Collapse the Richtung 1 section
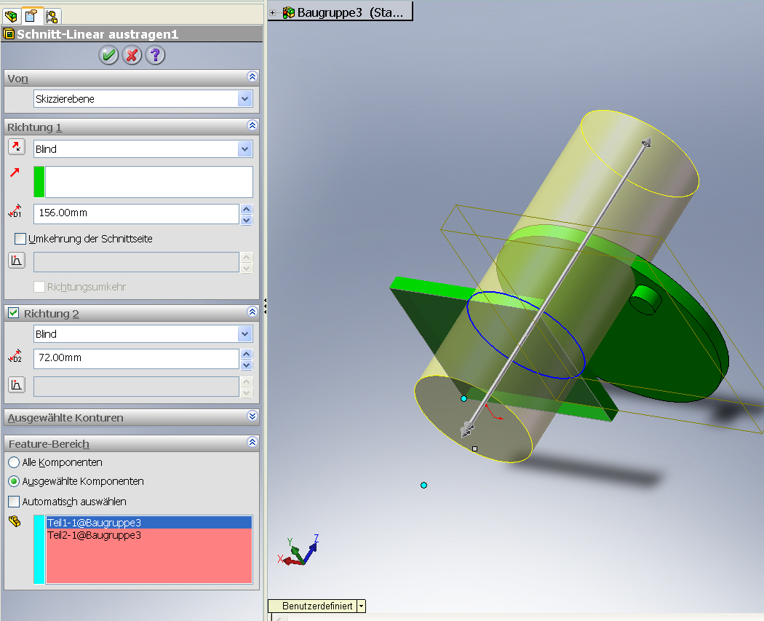764x621 pixels. coord(252,125)
